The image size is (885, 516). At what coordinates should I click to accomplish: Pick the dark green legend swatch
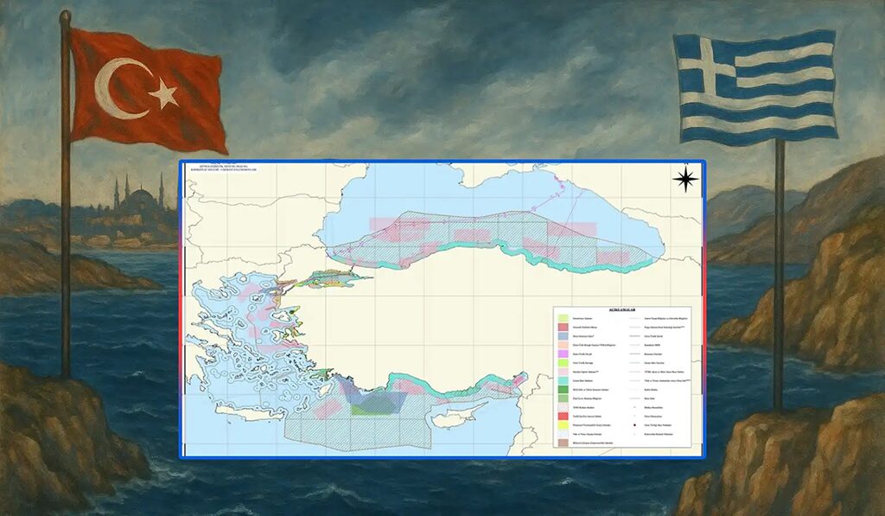click(563, 390)
